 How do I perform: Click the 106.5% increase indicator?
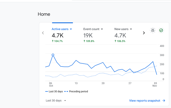[120, 41]
